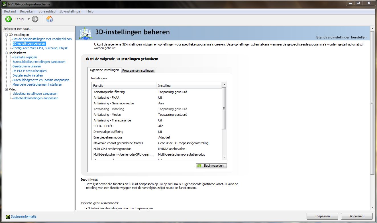Select the Antialiasing - Modus row

pyautogui.click(x=156, y=115)
